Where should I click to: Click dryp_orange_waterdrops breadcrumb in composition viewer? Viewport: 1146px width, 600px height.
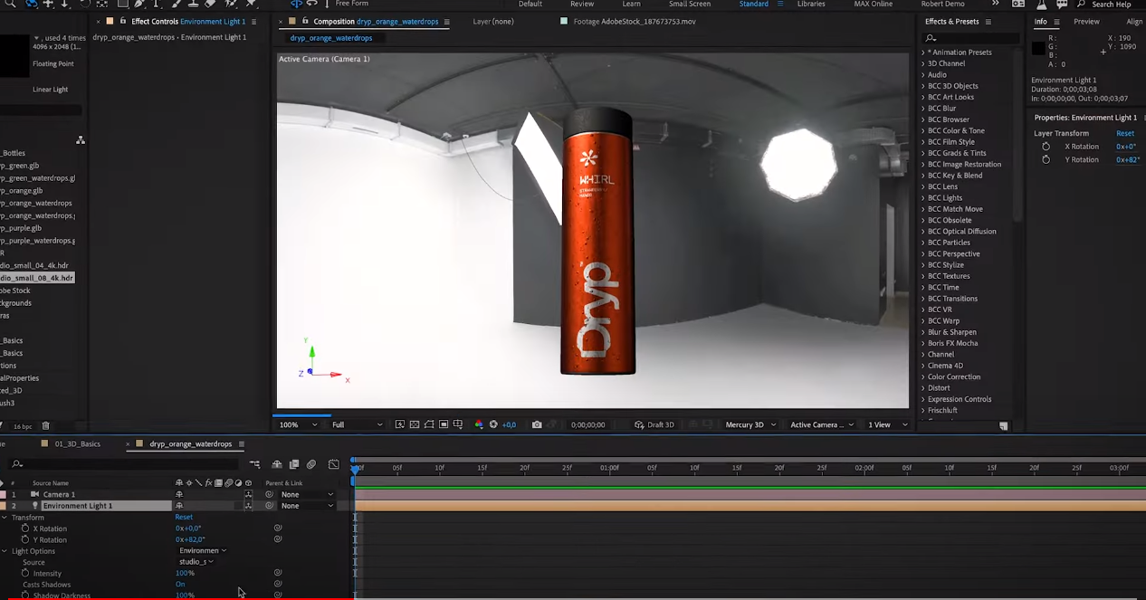(331, 38)
